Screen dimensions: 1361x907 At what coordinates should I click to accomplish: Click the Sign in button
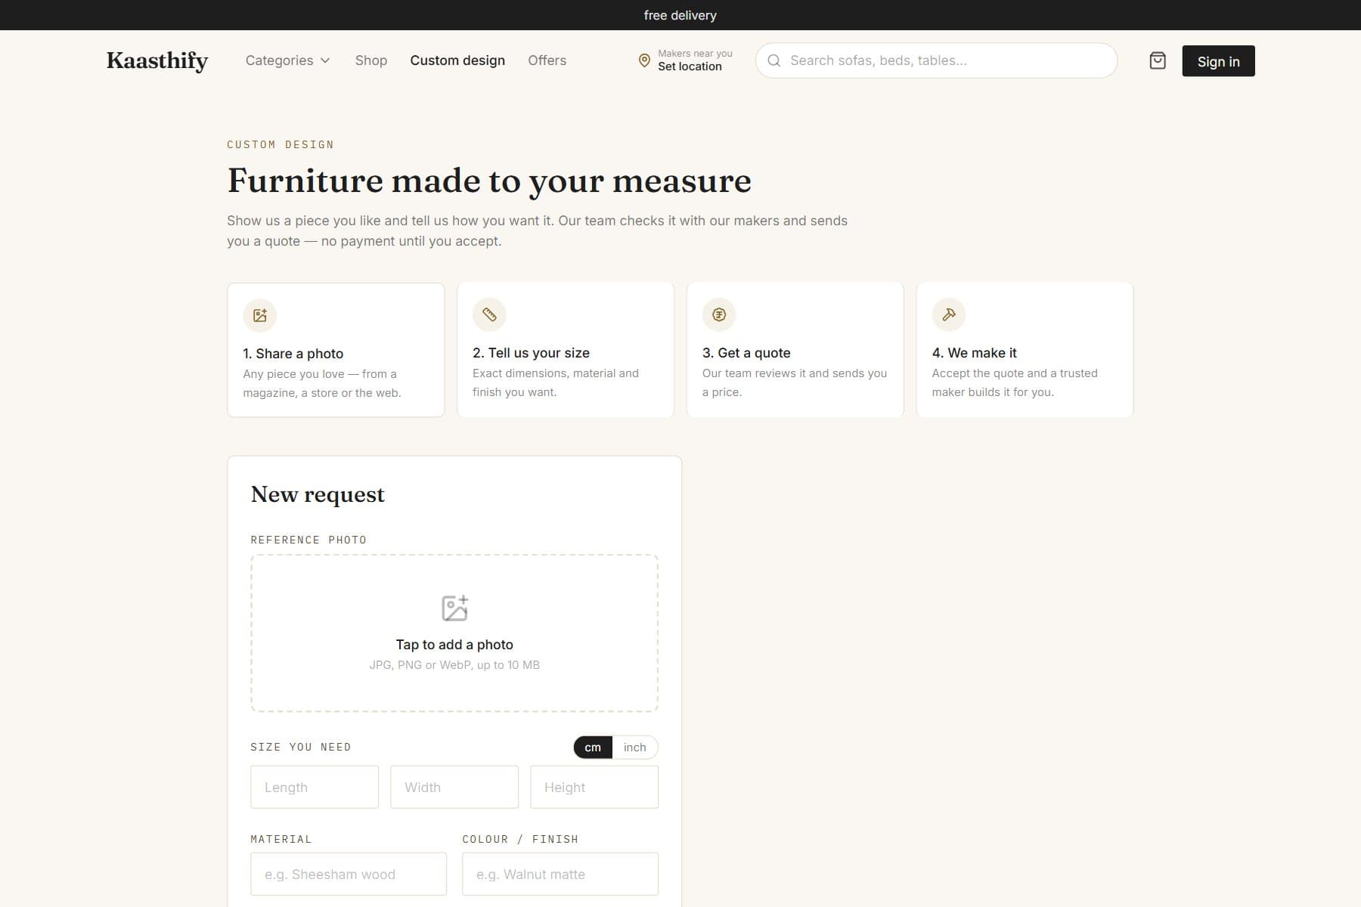click(x=1218, y=61)
